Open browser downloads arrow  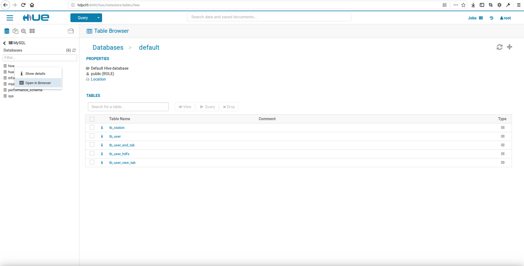[473, 5]
